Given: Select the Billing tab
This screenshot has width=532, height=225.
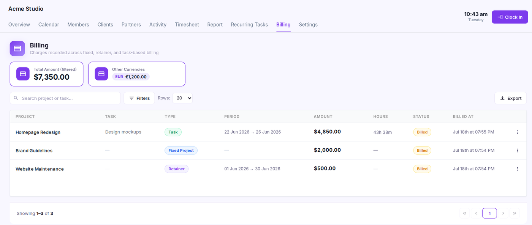Looking at the screenshot, I should (283, 25).
